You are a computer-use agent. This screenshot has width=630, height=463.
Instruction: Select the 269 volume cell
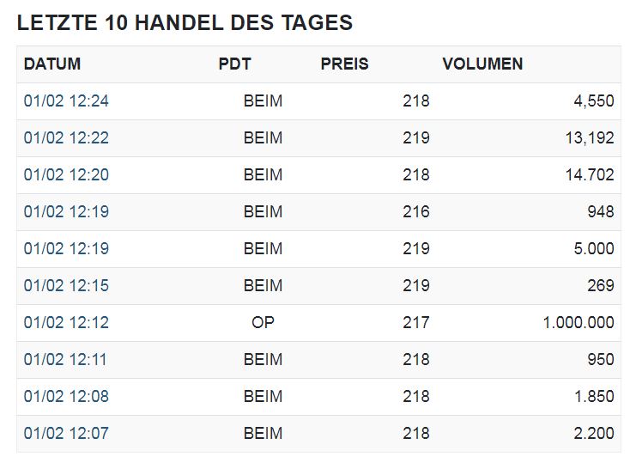pyautogui.click(x=600, y=286)
